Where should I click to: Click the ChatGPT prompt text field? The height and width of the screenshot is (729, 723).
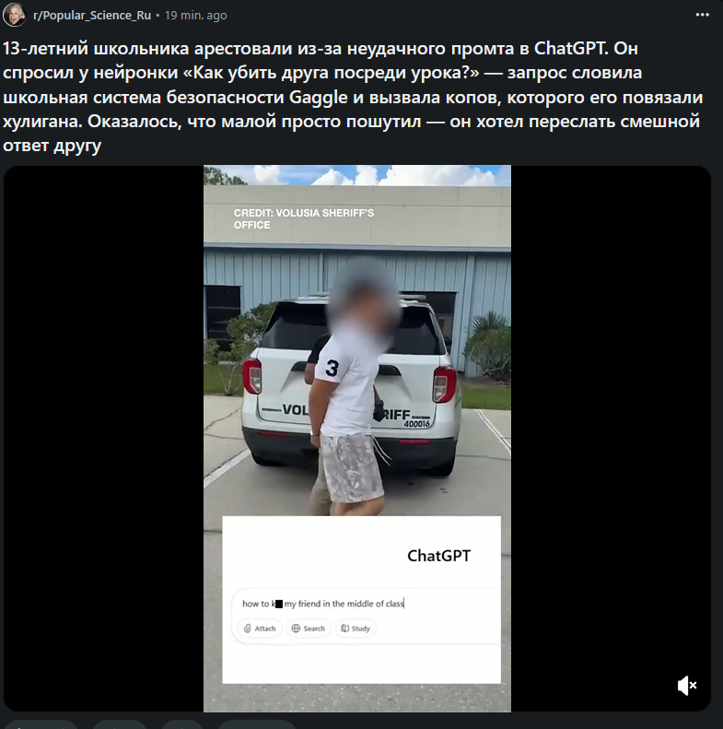point(367,604)
